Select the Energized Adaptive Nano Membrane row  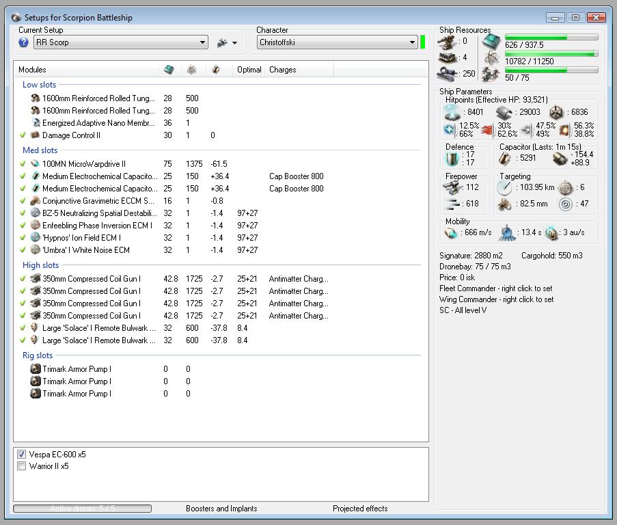coord(98,123)
